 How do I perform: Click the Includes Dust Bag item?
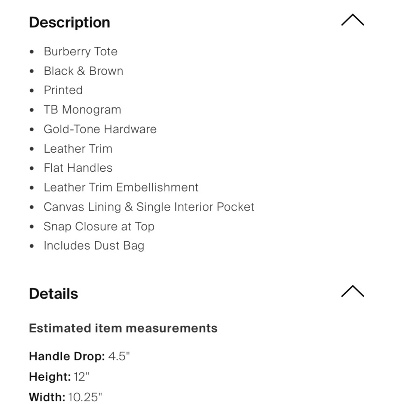[x=94, y=246]
